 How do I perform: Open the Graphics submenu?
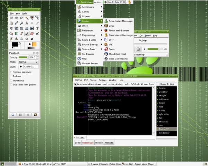90,16
